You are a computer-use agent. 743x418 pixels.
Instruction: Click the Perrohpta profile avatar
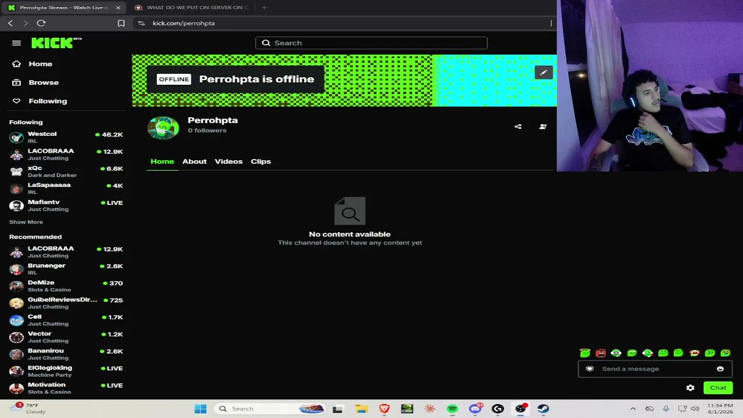pyautogui.click(x=163, y=128)
